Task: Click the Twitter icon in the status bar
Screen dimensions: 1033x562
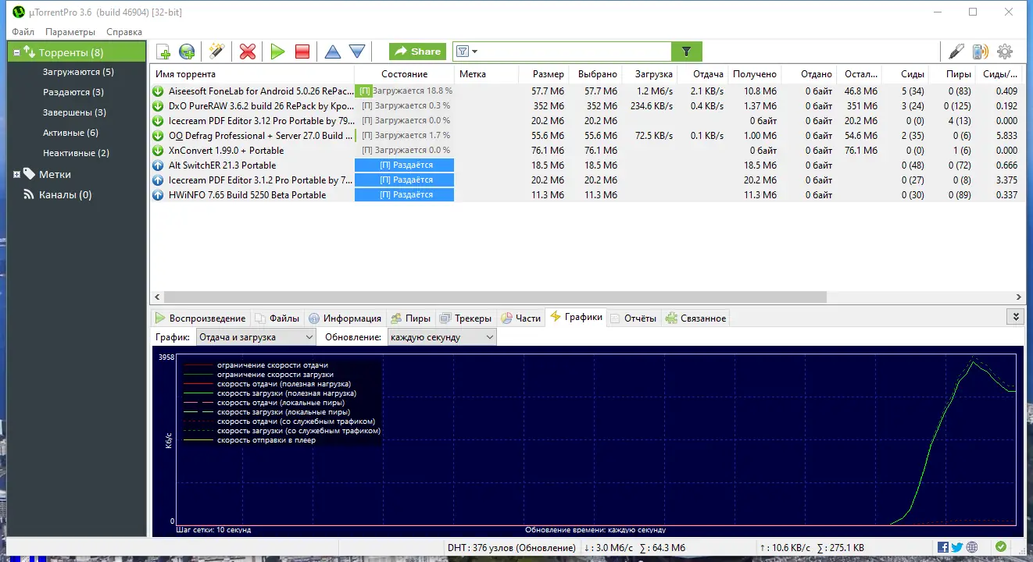Action: pyautogui.click(x=957, y=547)
